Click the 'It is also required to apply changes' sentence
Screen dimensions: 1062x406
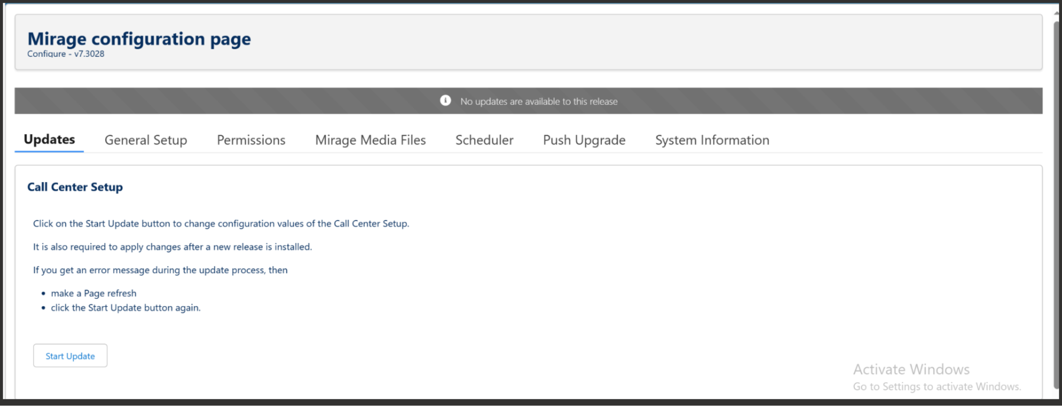coord(172,247)
